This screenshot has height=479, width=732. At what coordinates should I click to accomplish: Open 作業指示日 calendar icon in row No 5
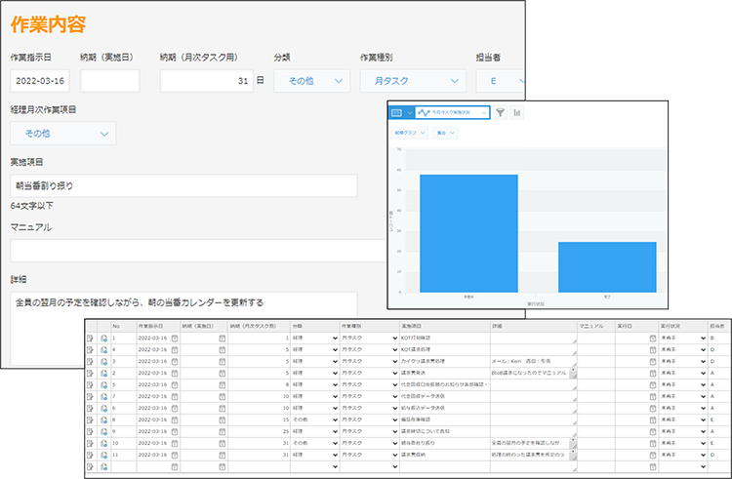coord(175,384)
